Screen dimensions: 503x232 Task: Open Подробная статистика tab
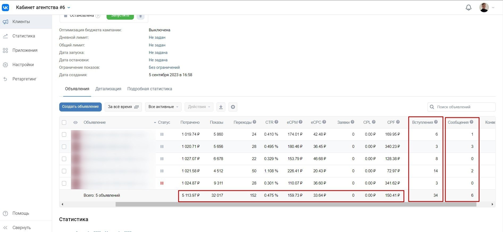point(150,89)
